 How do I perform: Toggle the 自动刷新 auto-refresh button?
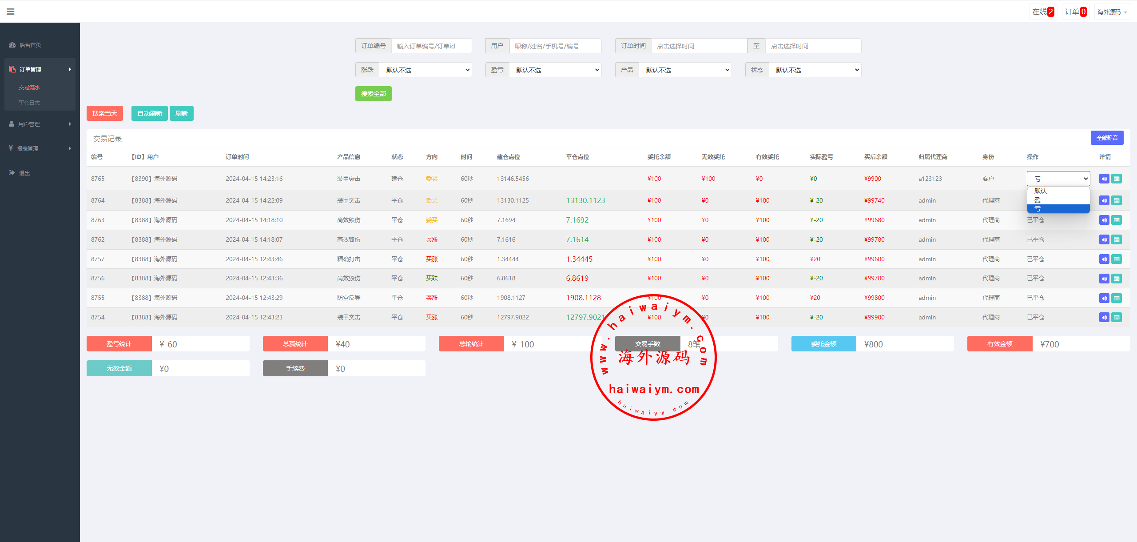tap(149, 113)
